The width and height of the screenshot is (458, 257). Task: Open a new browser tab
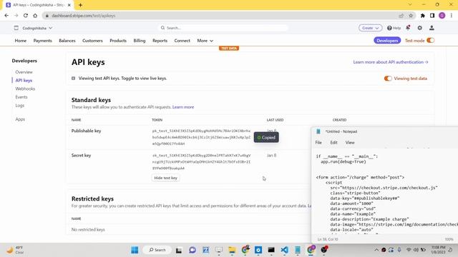[80, 5]
